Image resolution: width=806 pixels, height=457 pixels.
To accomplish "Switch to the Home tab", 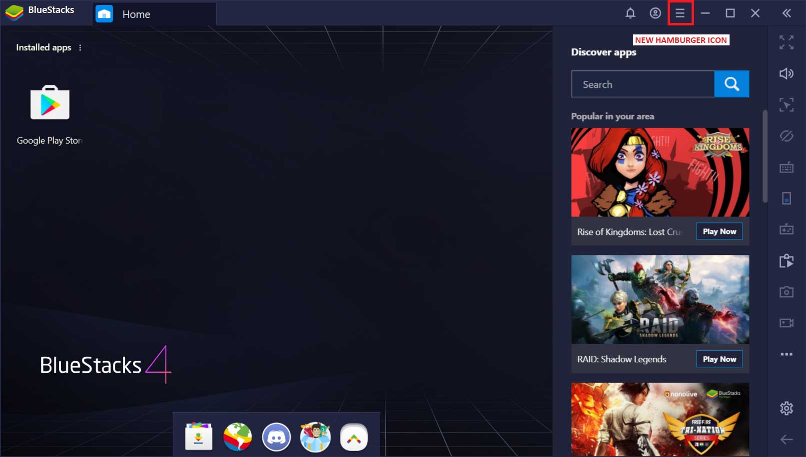I will (x=136, y=14).
